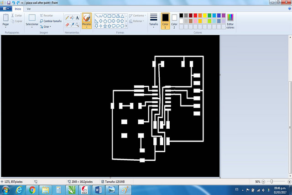Expand the Customize Quick Access Toolbar arrow
The height and width of the screenshot is (195, 292).
(x=22, y=3)
